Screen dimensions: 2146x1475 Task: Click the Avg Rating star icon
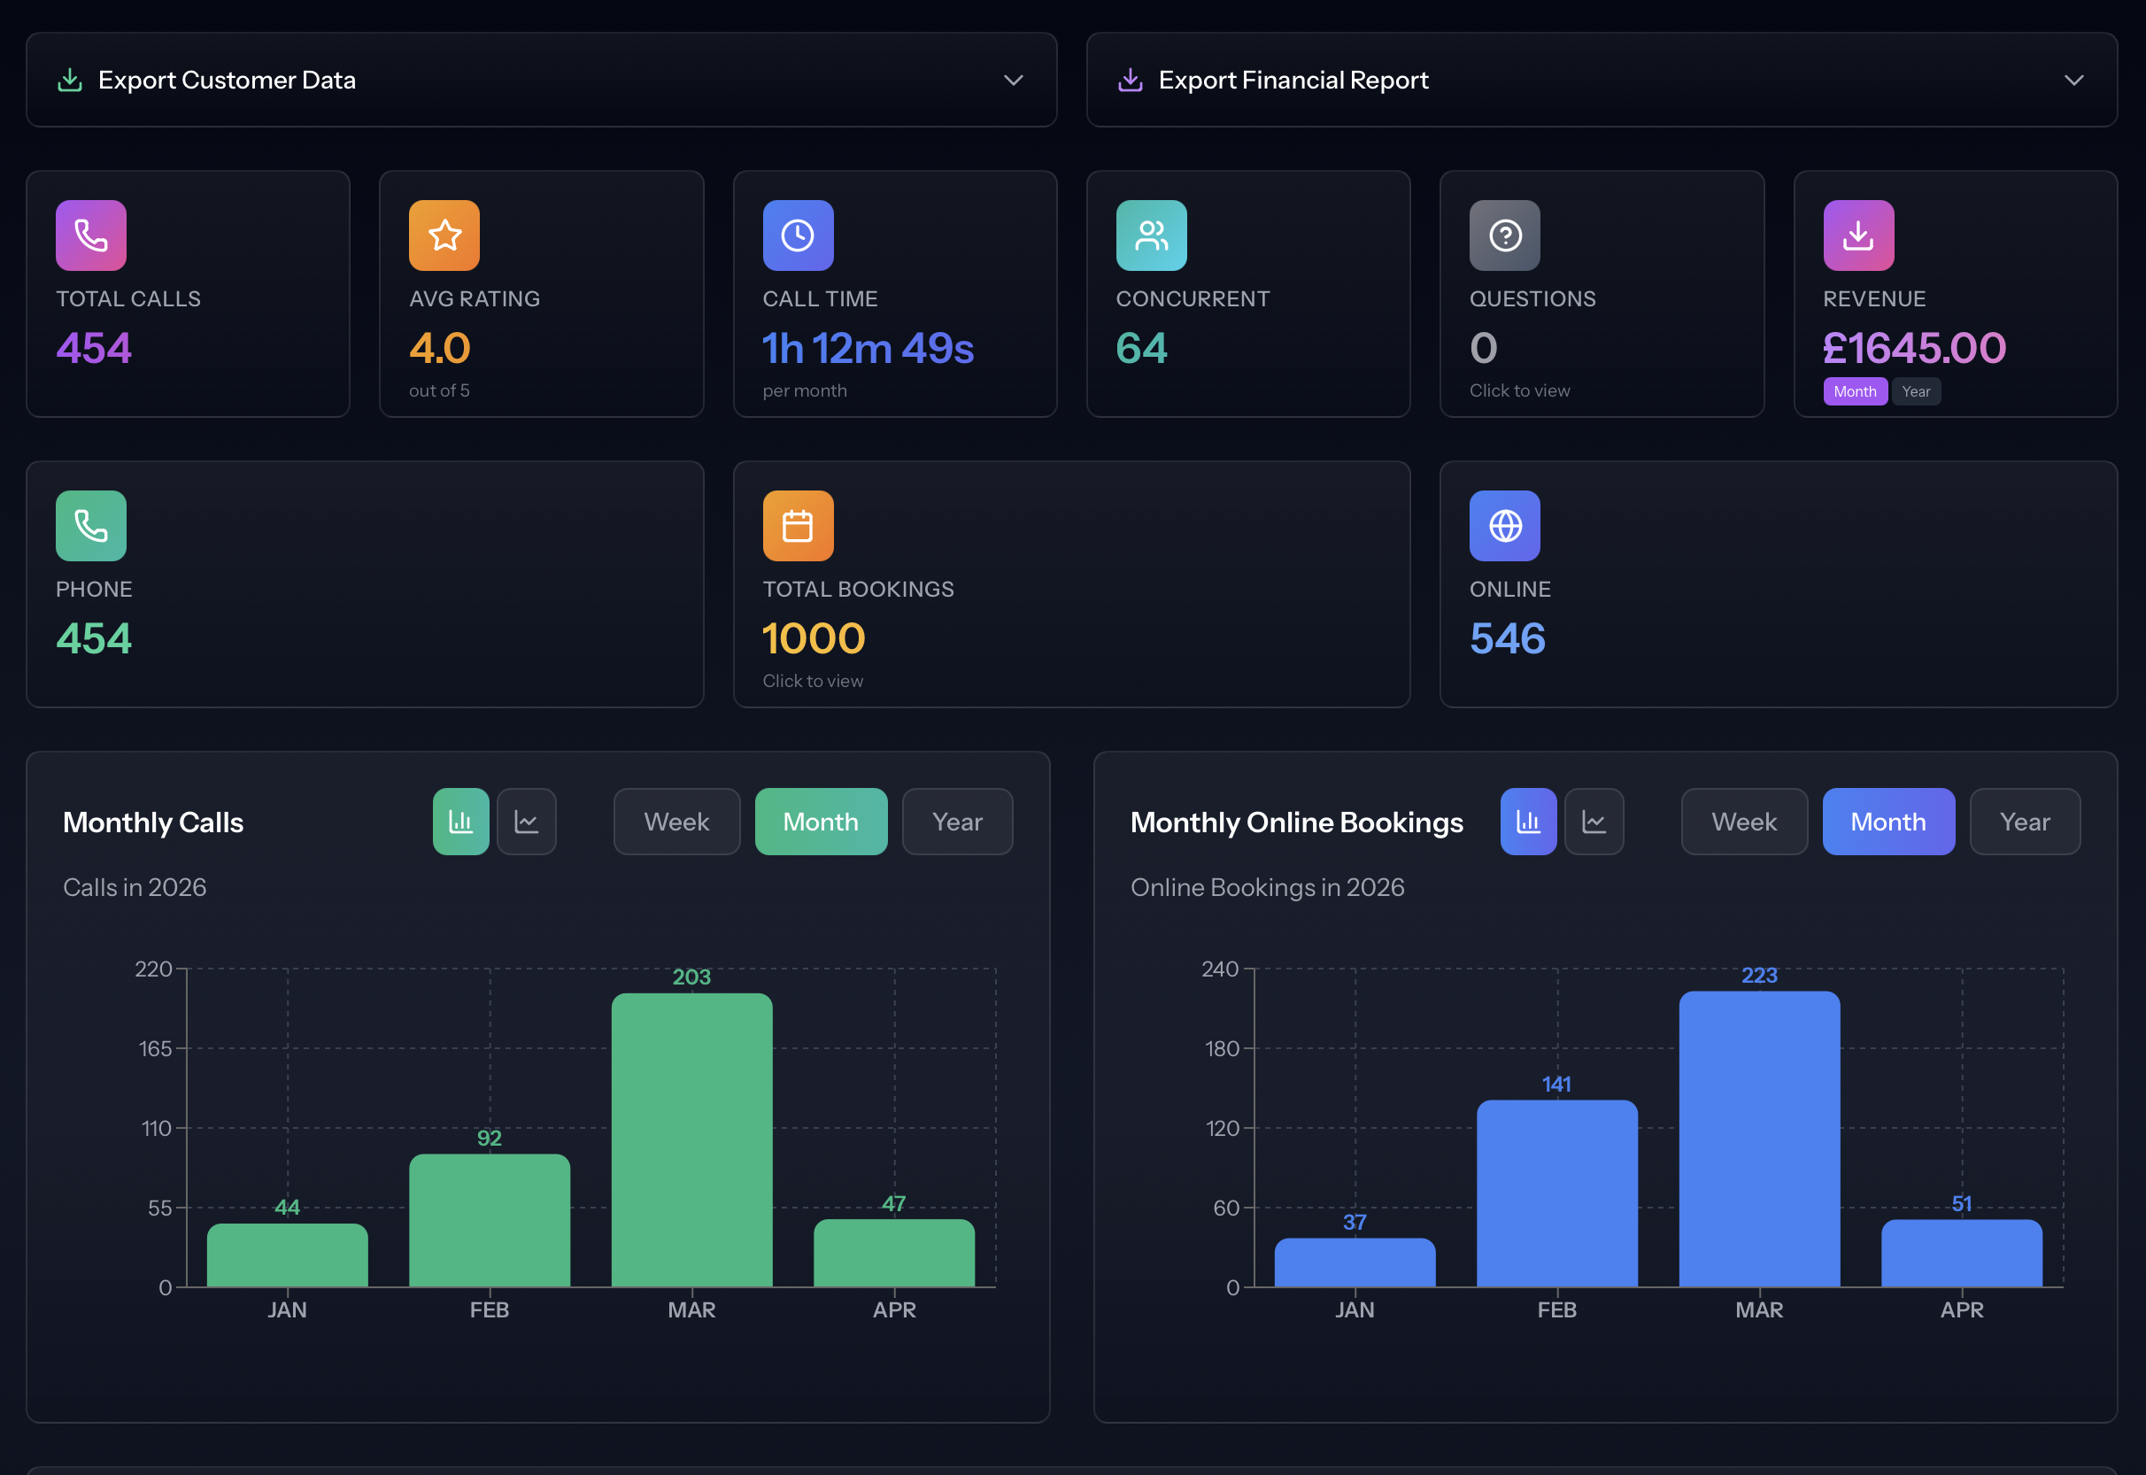pyautogui.click(x=444, y=235)
